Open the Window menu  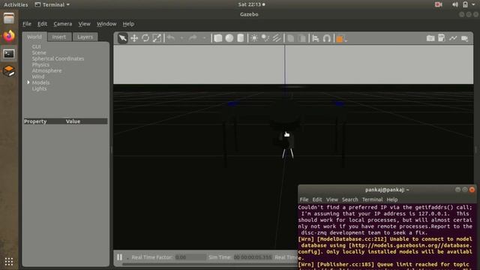coord(106,24)
